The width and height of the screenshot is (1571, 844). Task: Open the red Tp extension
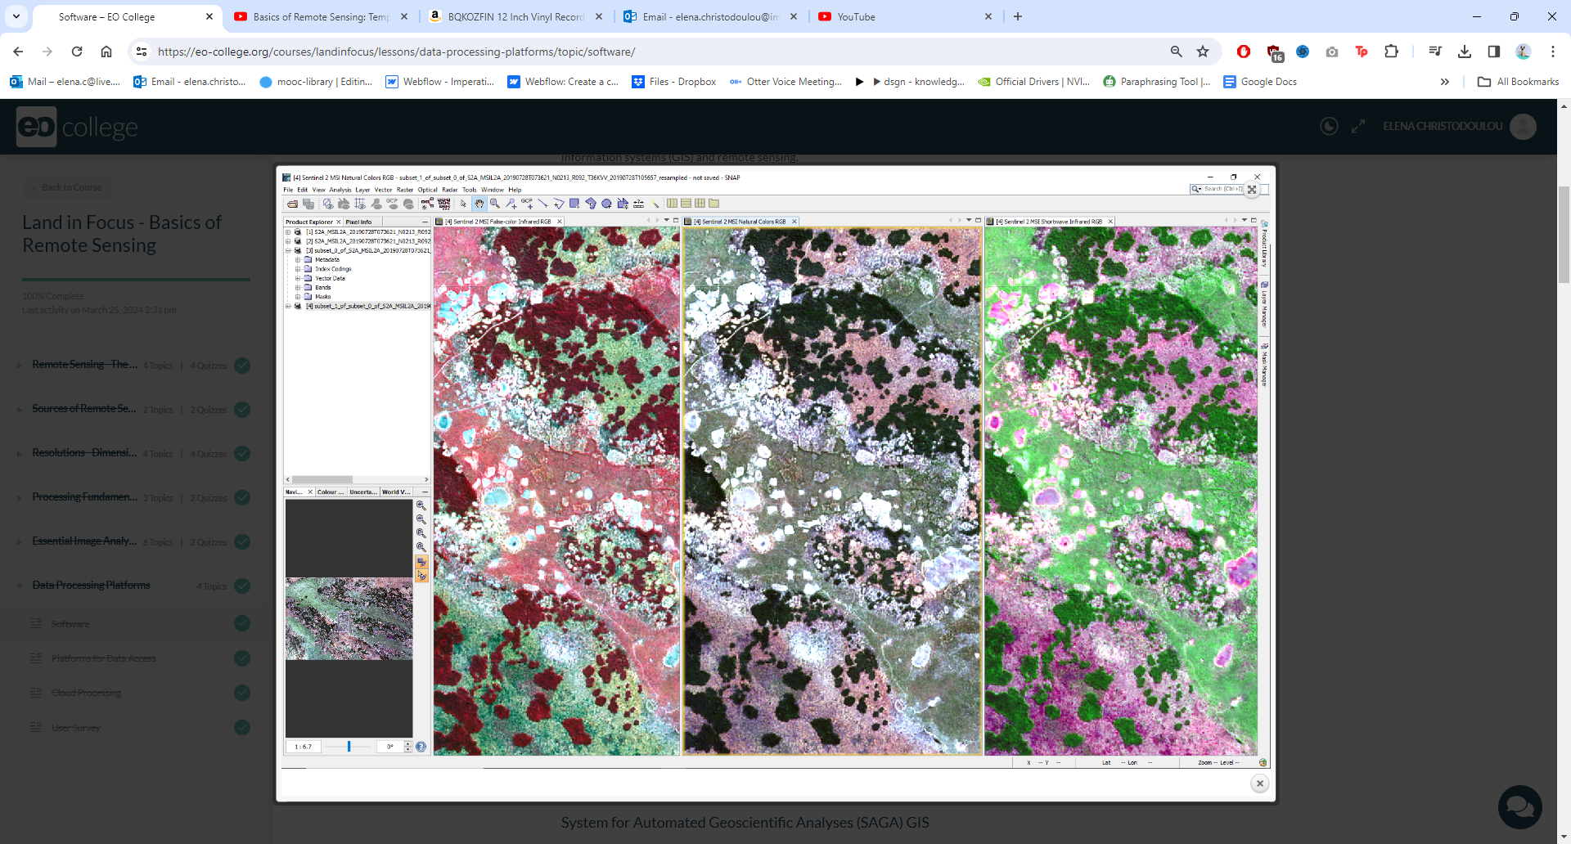[1362, 52]
